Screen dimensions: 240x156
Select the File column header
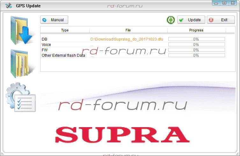[x=128, y=30]
